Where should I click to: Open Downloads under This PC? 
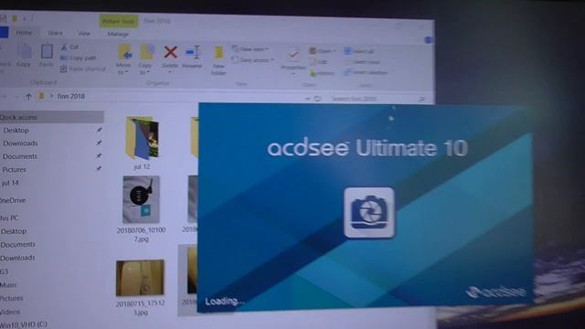(17, 258)
